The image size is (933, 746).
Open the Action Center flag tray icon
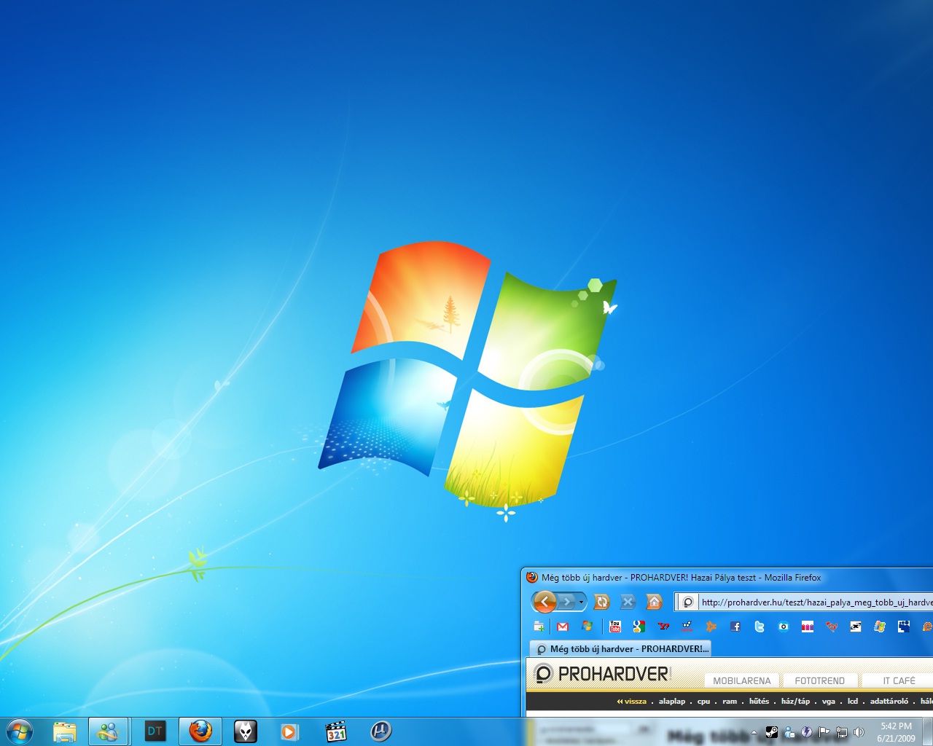[824, 732]
